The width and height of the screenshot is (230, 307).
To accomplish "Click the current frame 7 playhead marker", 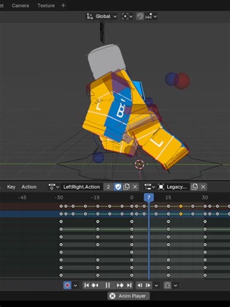I will pos(149,197).
